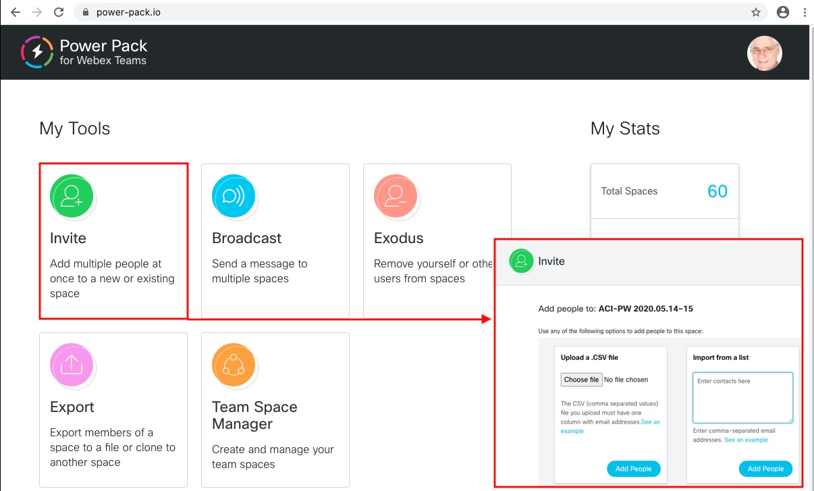This screenshot has width=814, height=491.
Task: Reload the page with the browser refresh icon
Action: click(x=59, y=12)
